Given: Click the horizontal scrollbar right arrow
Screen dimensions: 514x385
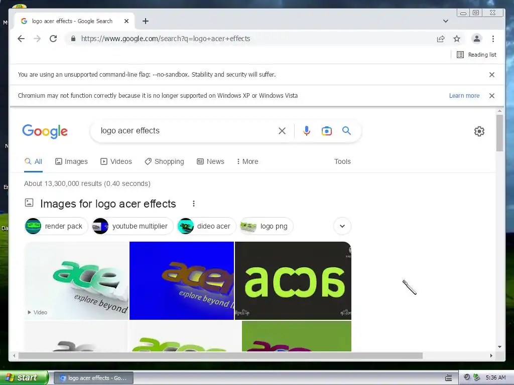Looking at the screenshot, I should coord(491,355).
